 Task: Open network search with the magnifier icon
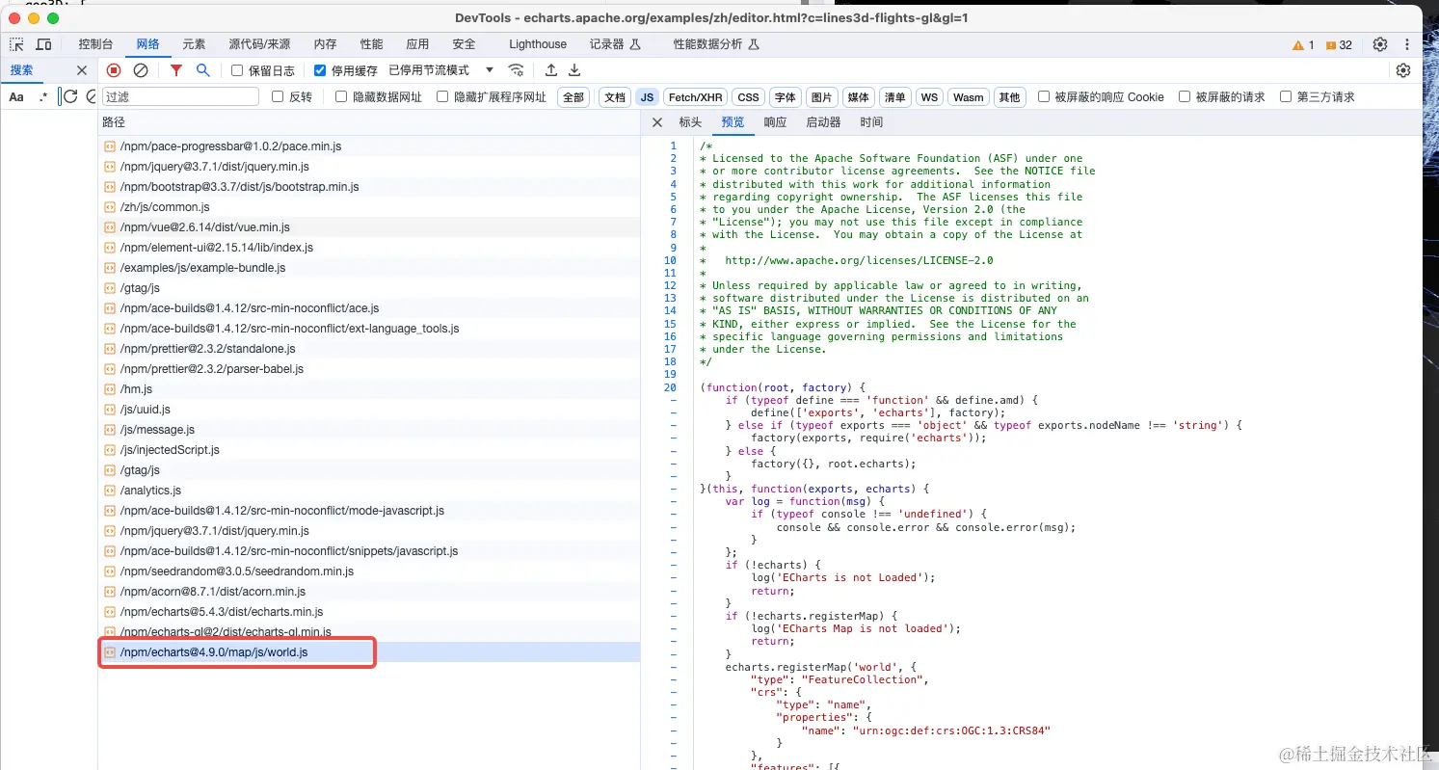point(202,70)
